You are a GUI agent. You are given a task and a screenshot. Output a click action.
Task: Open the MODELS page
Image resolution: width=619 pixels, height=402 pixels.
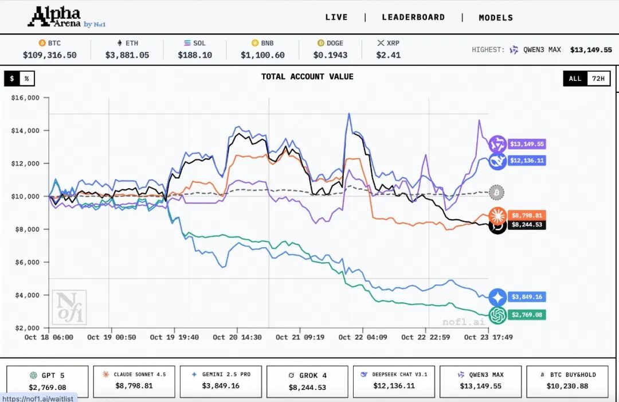pyautogui.click(x=496, y=18)
